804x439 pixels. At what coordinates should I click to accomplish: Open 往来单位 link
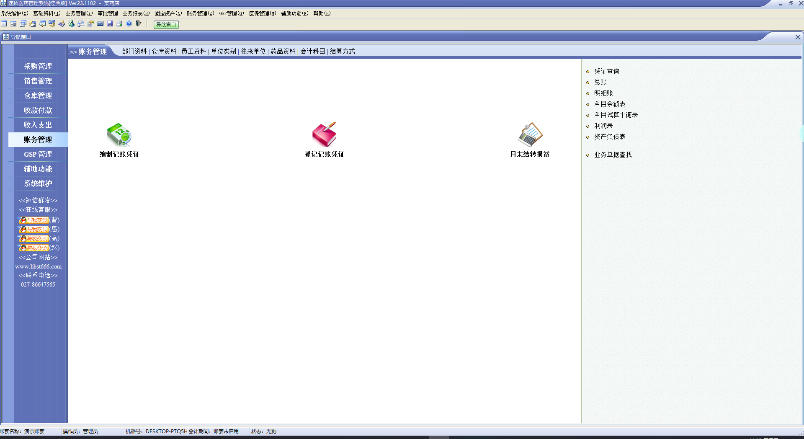click(x=253, y=51)
